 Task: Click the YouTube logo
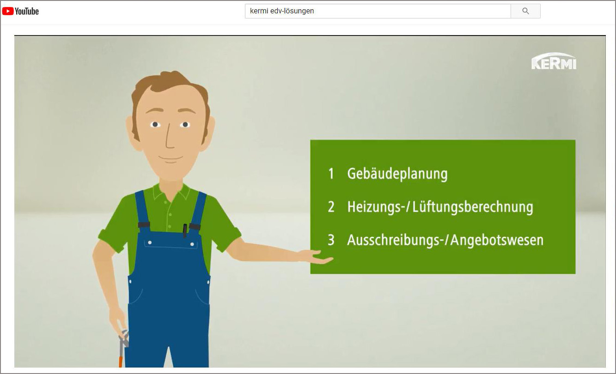[x=20, y=11]
